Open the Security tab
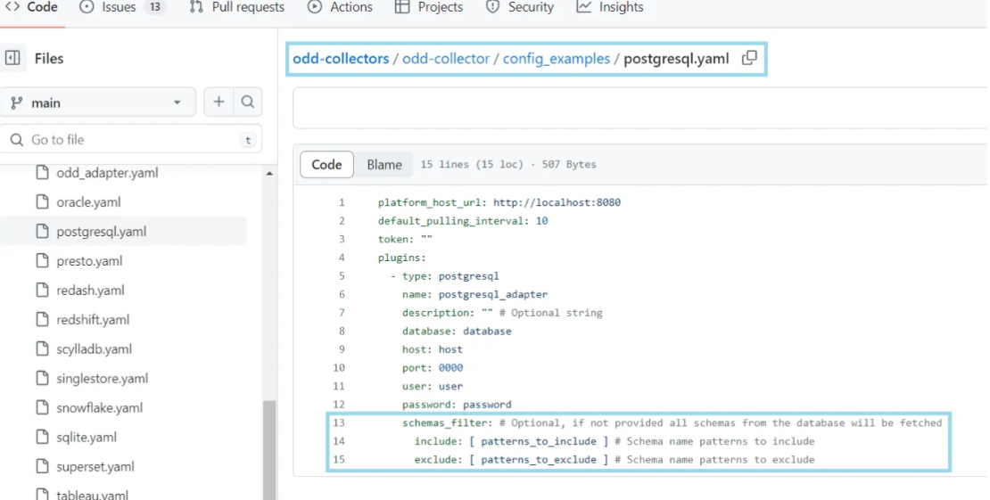This screenshot has width=990, height=500. 520,7
